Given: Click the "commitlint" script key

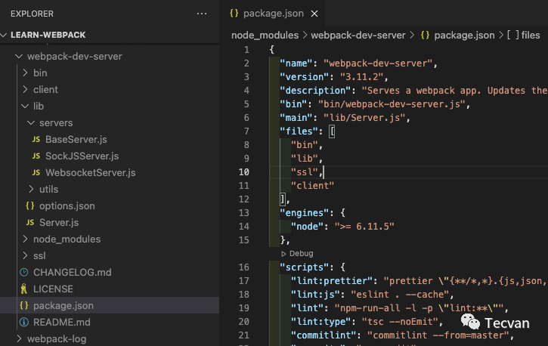Looking at the screenshot, I should 324,335.
